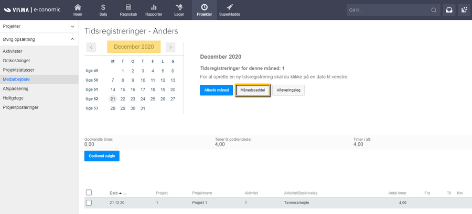
Task: Select Aktiviteter in the sidebar
Action: click(12, 51)
